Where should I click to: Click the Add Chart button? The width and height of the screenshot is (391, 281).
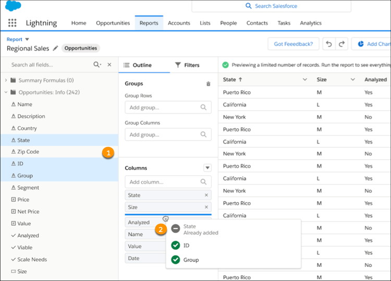(x=372, y=44)
